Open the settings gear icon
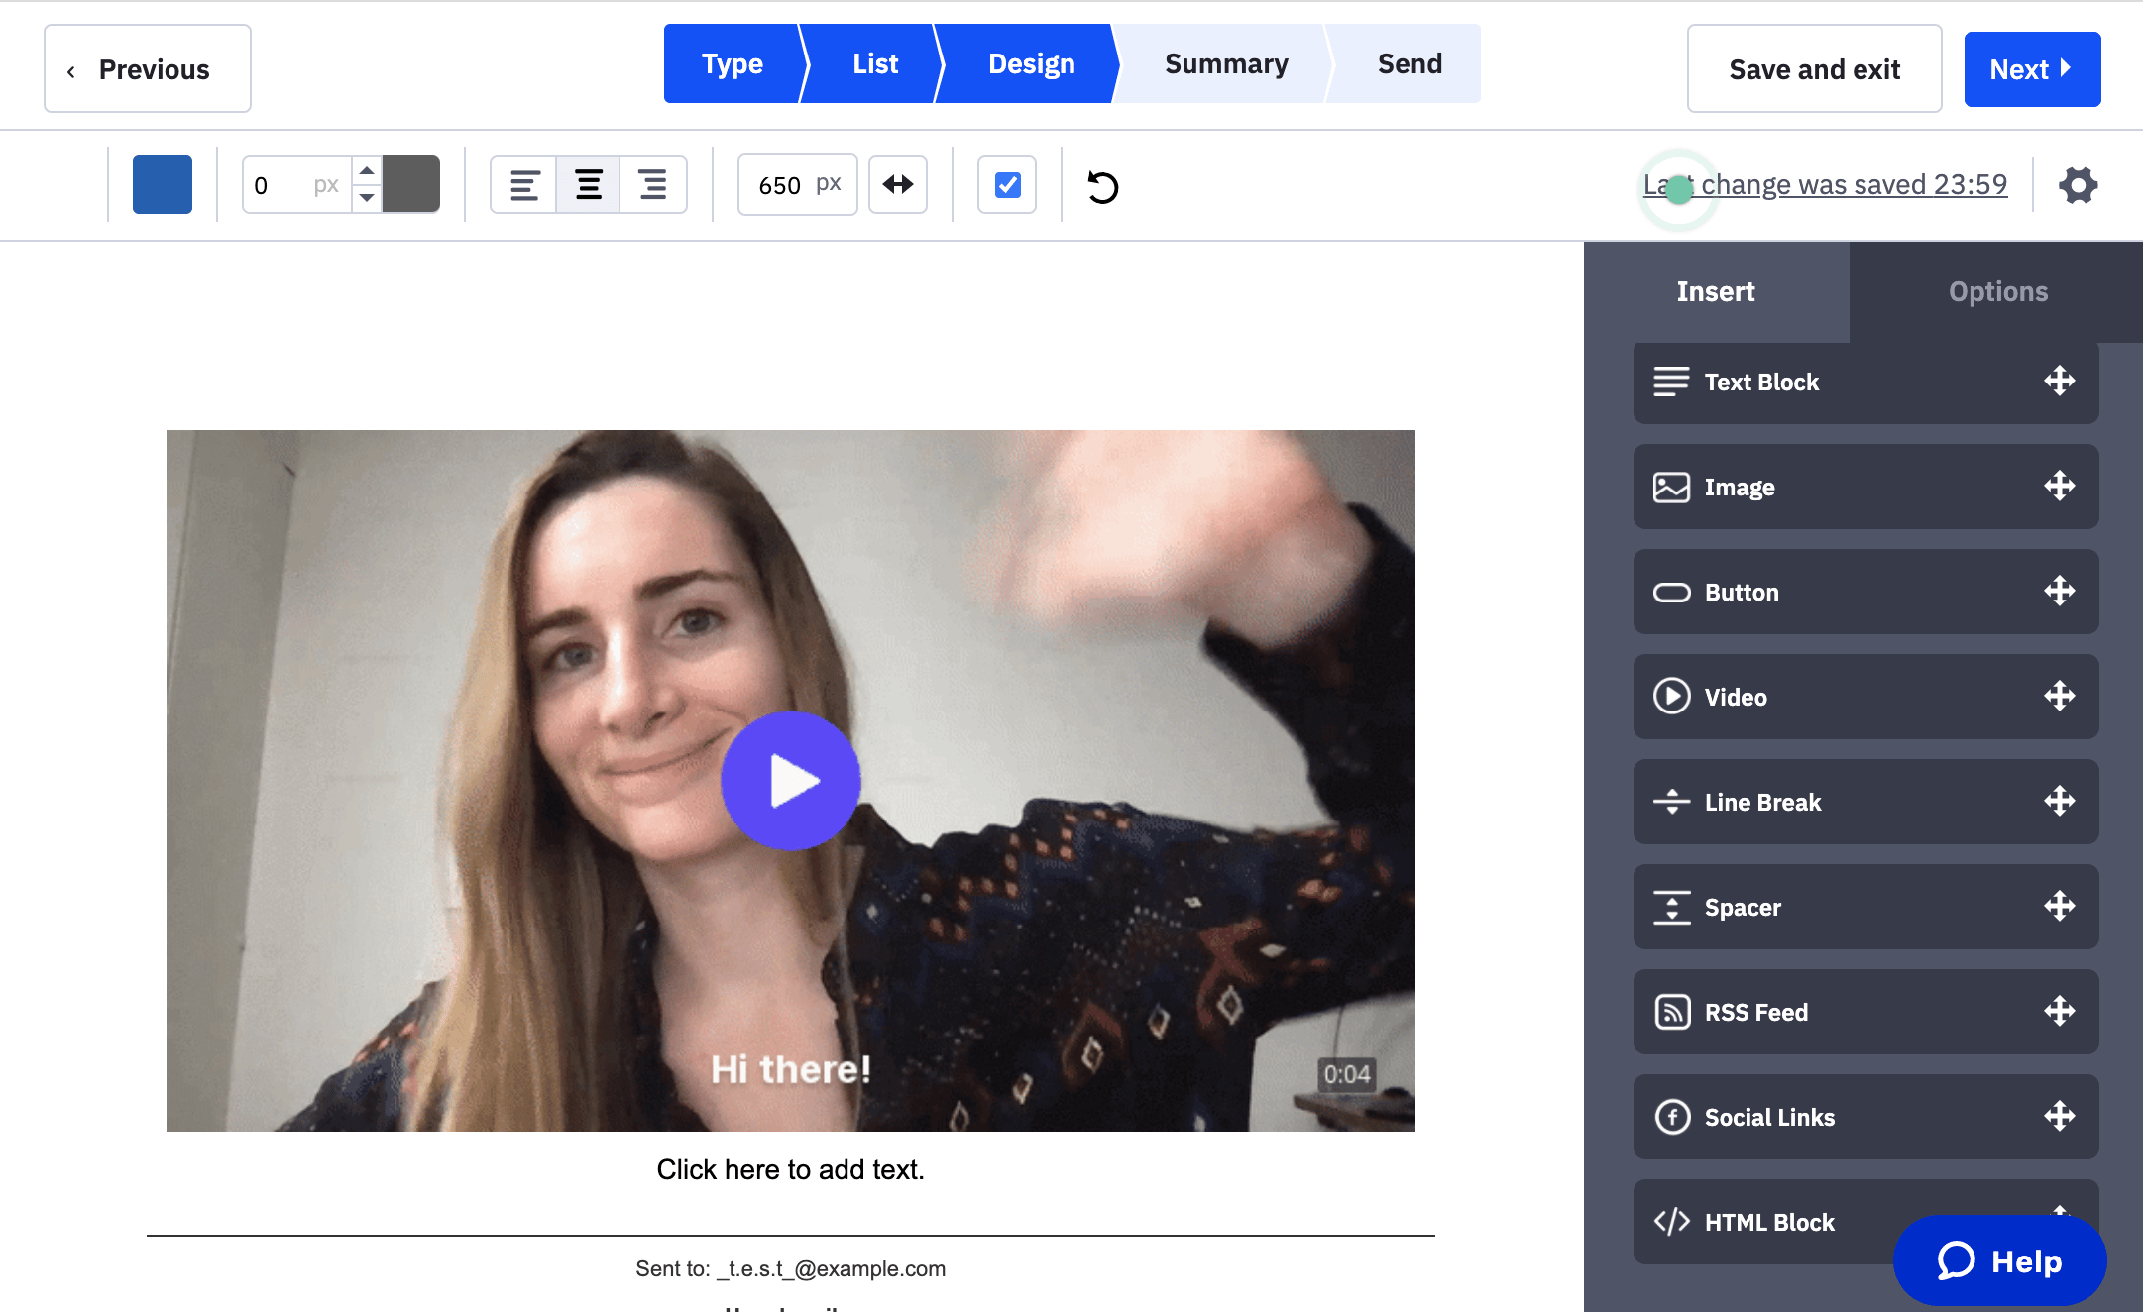Viewport: 2143px width, 1312px height. (x=2078, y=185)
